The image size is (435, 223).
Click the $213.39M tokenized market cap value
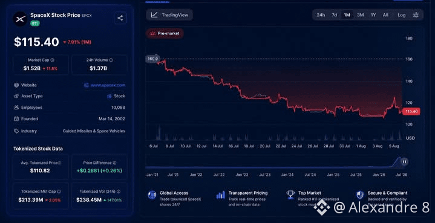tap(31, 199)
